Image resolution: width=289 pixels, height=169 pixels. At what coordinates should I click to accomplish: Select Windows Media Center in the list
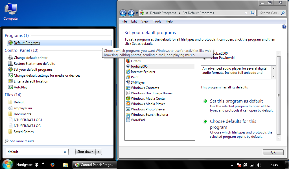[x=146, y=98]
